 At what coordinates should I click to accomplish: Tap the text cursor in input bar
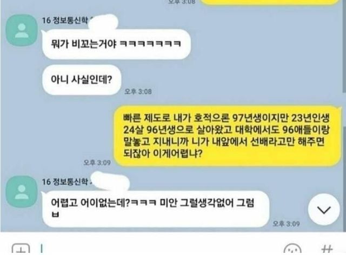[42, 249]
